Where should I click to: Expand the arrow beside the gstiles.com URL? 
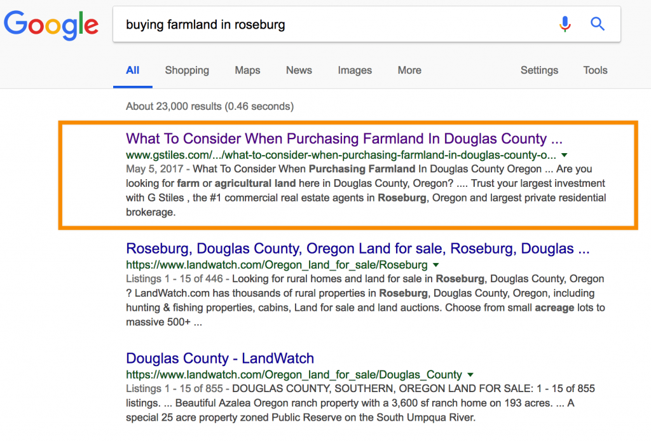click(564, 155)
